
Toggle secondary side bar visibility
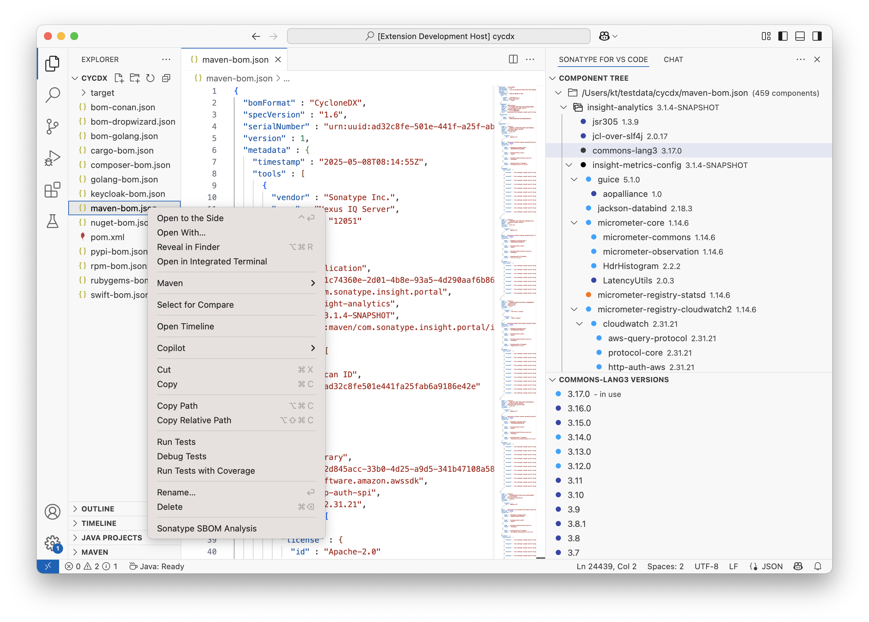pyautogui.click(x=817, y=36)
